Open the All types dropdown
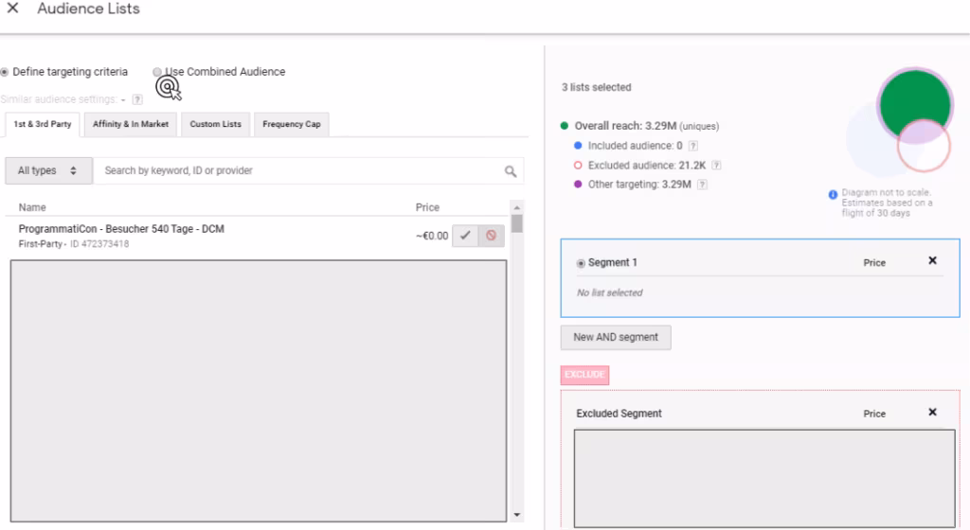 click(48, 171)
